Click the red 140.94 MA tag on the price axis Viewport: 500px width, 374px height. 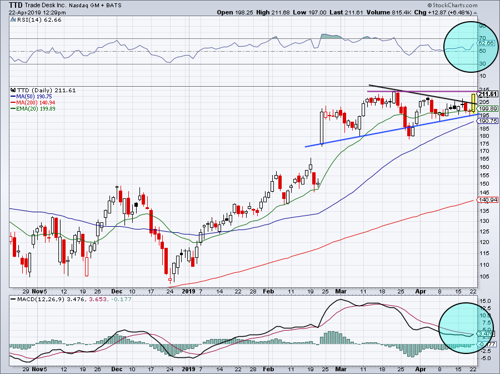(x=488, y=200)
